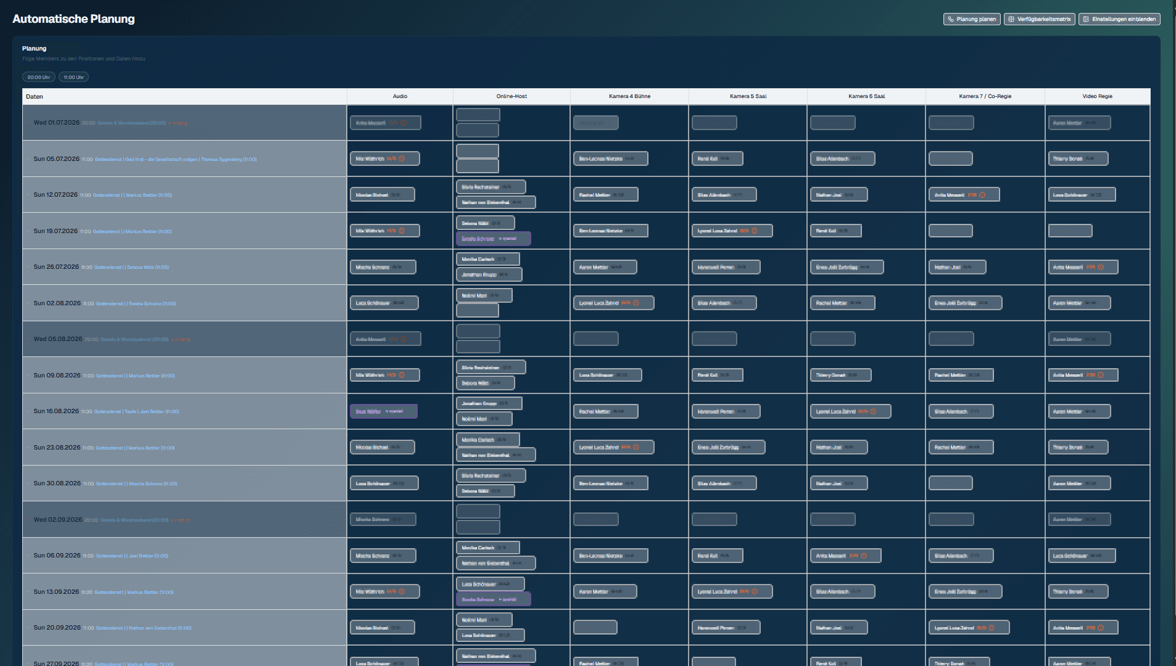
Task: Click the Video Regie column header
Action: tap(1097, 96)
